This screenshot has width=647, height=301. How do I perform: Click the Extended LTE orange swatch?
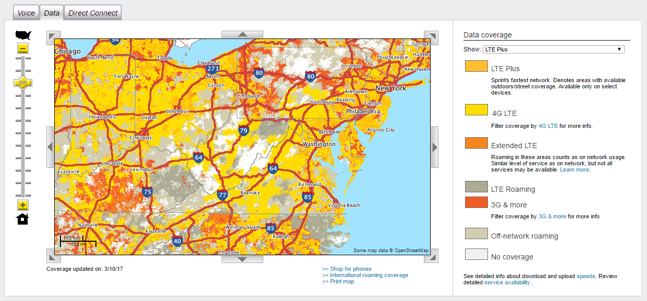pos(477,143)
